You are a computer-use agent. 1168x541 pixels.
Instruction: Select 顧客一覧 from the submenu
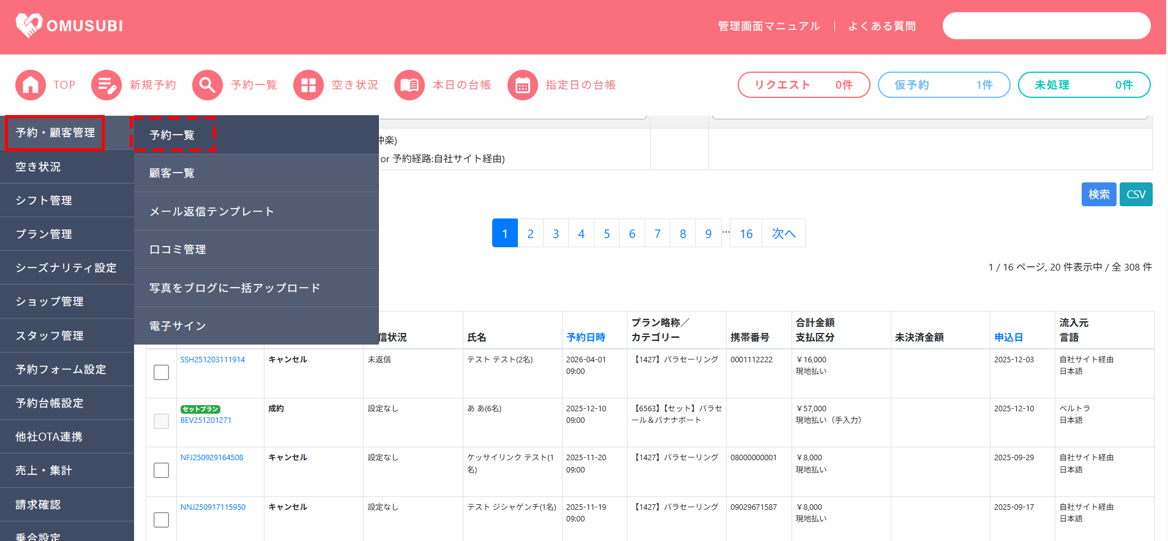click(x=172, y=173)
